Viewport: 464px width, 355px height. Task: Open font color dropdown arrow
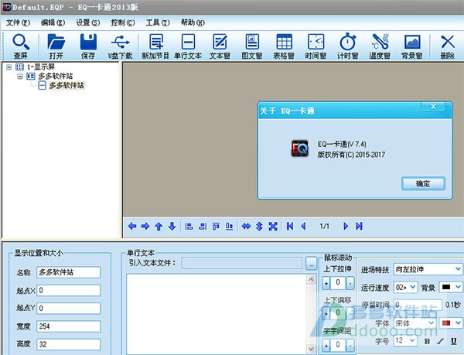click(458, 323)
